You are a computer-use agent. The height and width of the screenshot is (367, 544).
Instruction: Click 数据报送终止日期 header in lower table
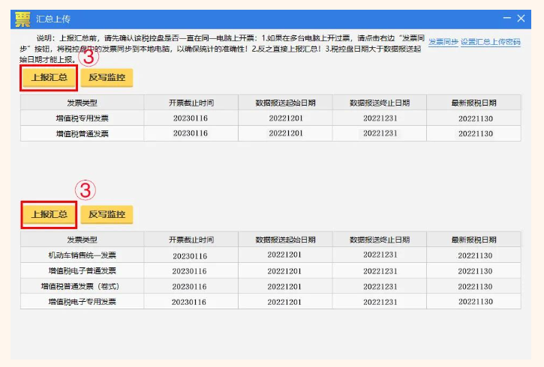(379, 240)
